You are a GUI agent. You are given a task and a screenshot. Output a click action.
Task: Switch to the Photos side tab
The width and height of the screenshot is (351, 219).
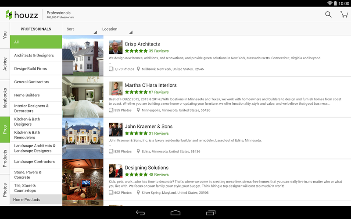click(5, 190)
